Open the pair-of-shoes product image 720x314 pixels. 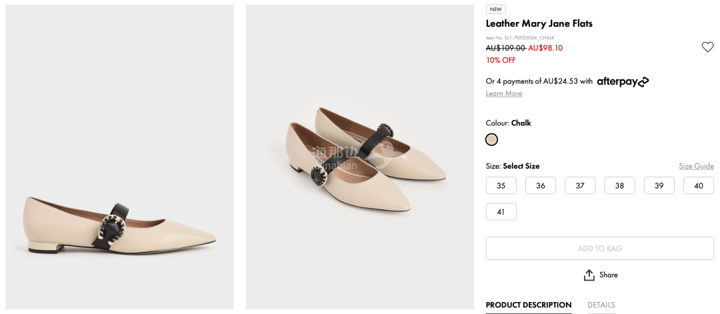click(x=360, y=157)
